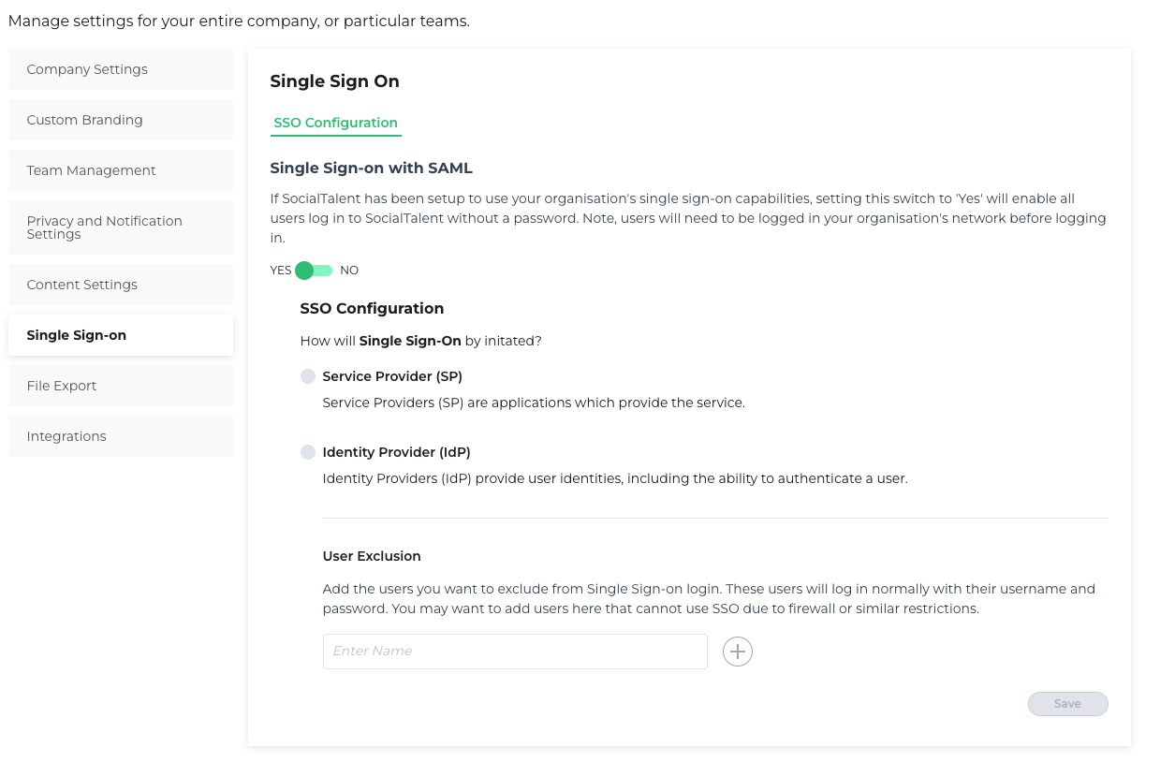Go to Integrations section
The image size is (1160, 762).
(121, 436)
